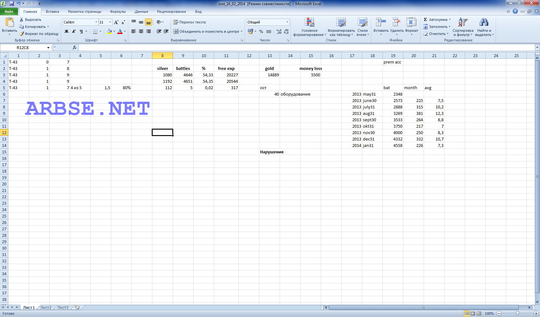Align cell text right

pos(148,31)
